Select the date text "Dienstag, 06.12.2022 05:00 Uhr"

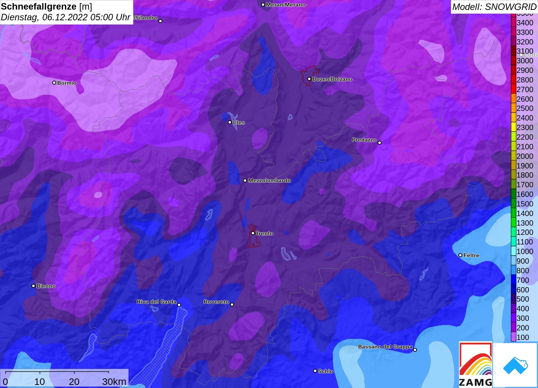click(x=66, y=17)
